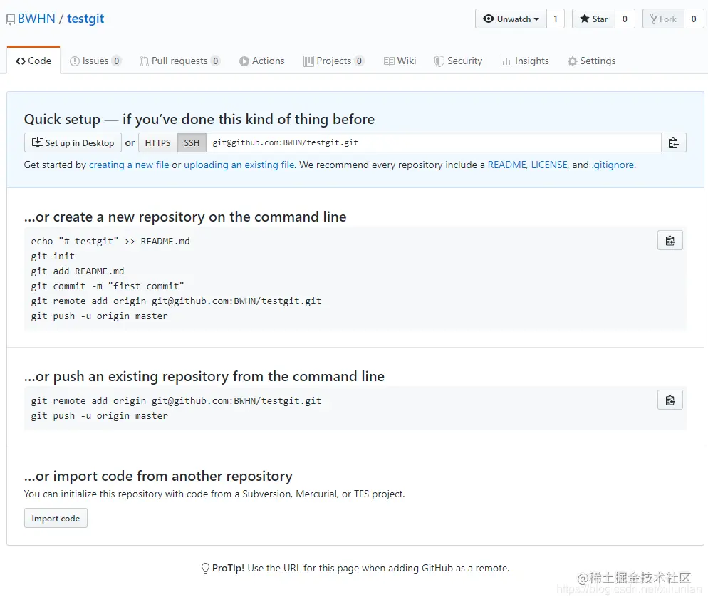
Task: Click the repository book icon beside BWHN
Action: point(11,20)
